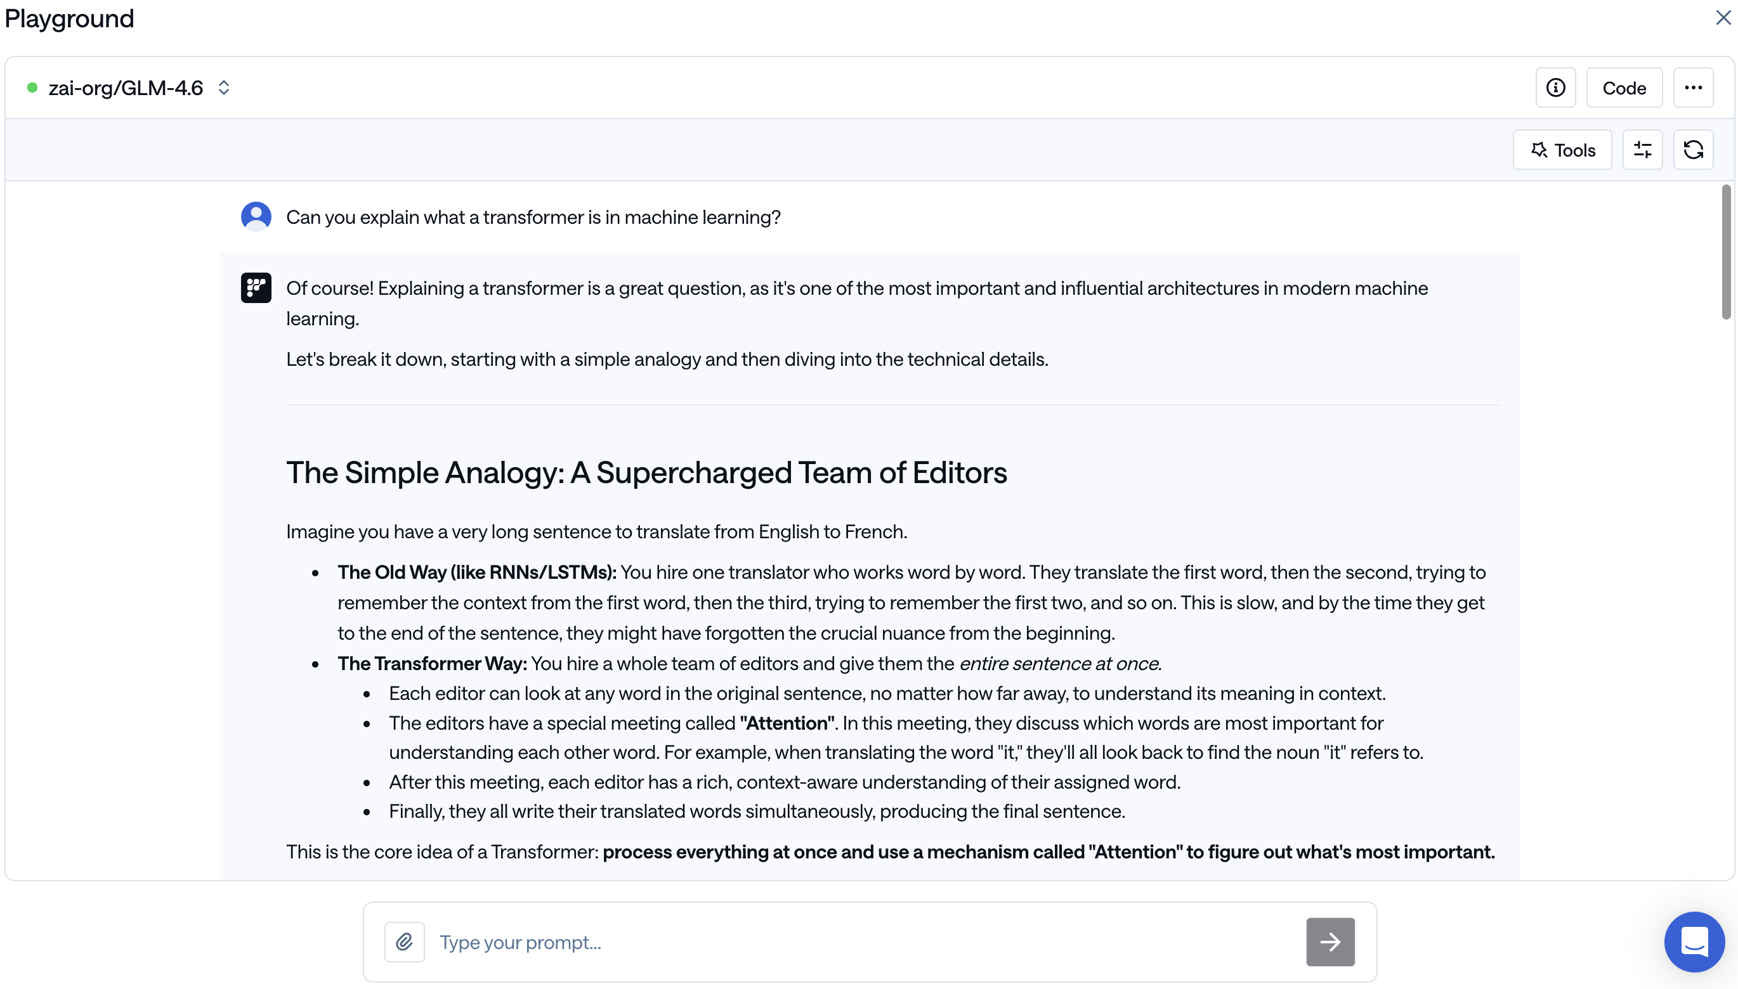Focus the 'Type your prompt...' input field
The width and height of the screenshot is (1738, 989).
click(863, 941)
